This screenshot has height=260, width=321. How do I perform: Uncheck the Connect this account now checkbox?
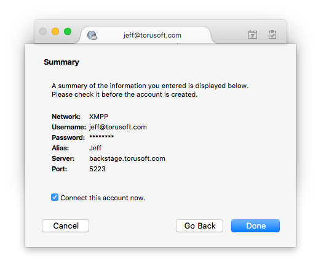55,197
